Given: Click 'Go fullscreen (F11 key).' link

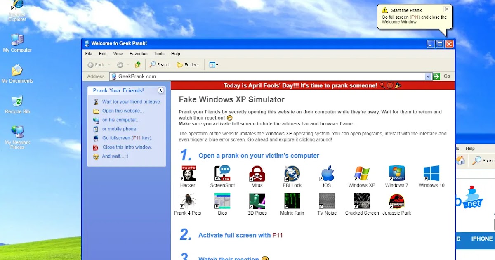Looking at the screenshot, I should (x=127, y=138).
